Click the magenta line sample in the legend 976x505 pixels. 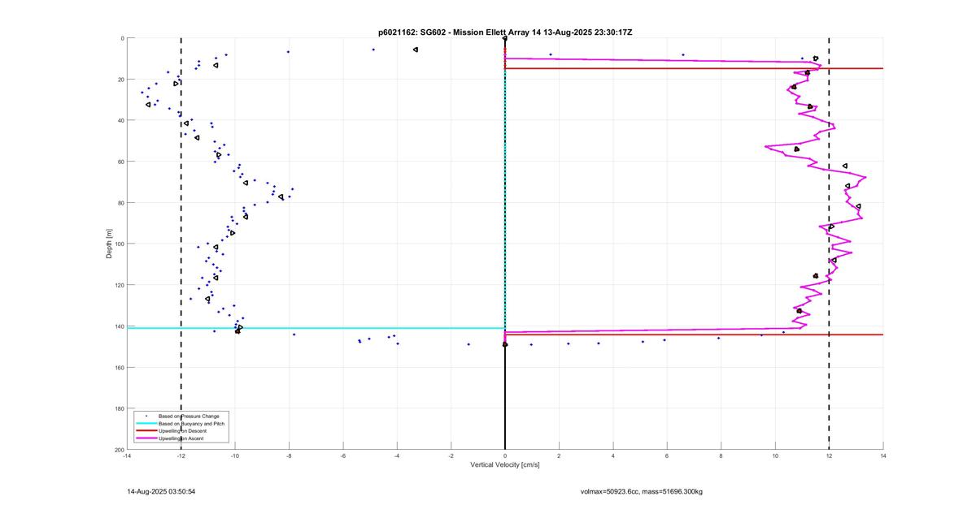pos(146,438)
